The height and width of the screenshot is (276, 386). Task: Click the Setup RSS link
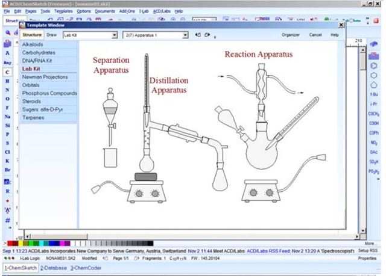tap(367, 251)
